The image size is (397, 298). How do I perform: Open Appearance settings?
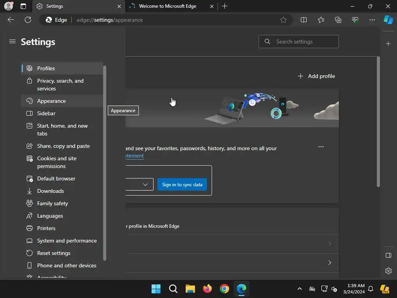click(x=62, y=101)
